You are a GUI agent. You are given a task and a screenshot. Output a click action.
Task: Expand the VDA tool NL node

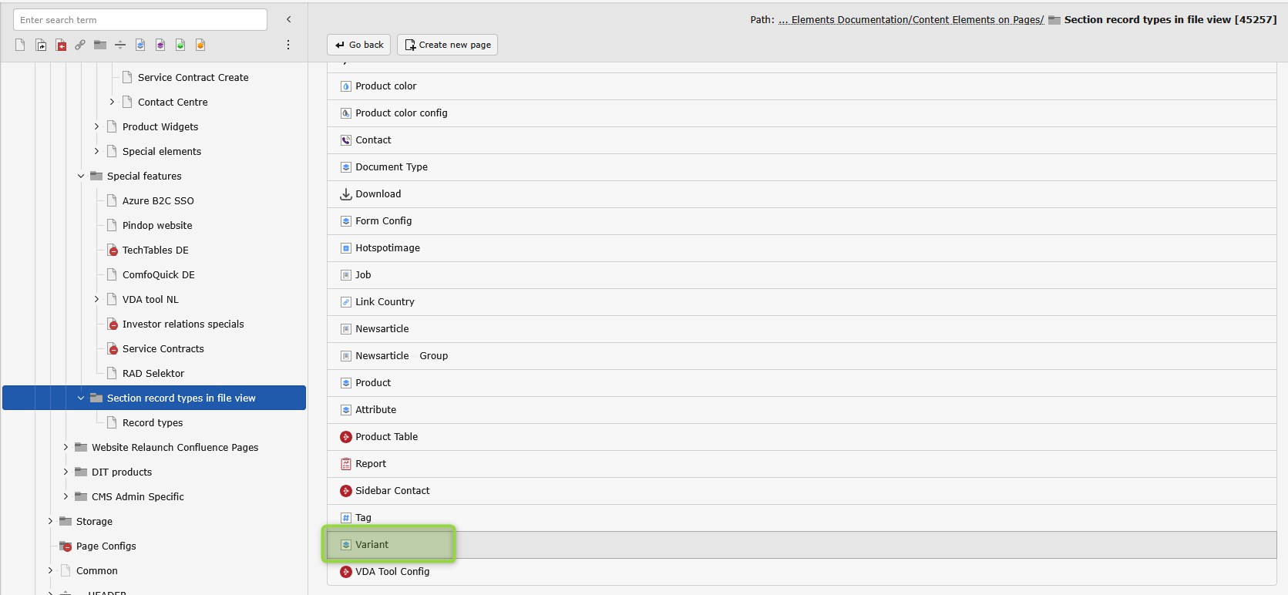(96, 300)
